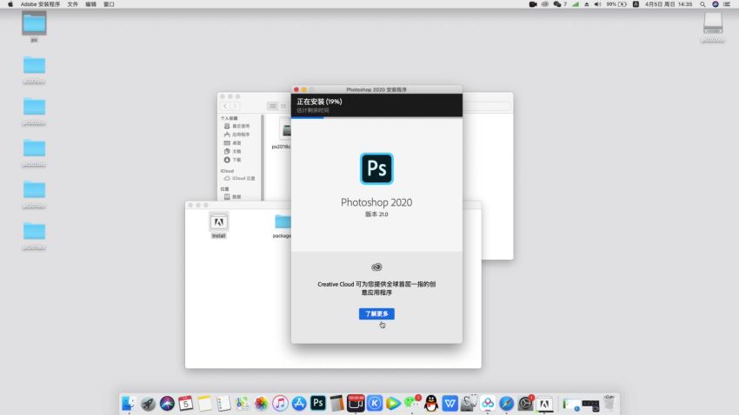Open Calendar from the dock
Image resolution: width=739 pixels, height=415 pixels.
pos(186,403)
